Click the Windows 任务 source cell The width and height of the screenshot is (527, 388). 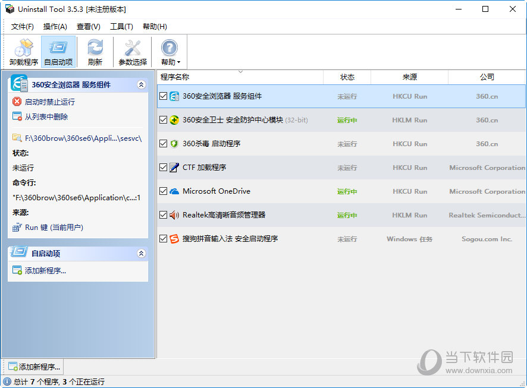[x=410, y=239]
